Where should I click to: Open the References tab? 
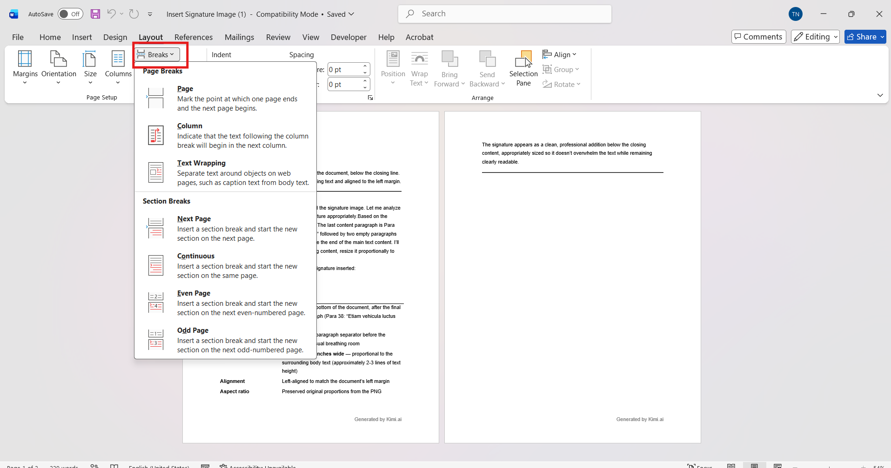click(x=194, y=37)
